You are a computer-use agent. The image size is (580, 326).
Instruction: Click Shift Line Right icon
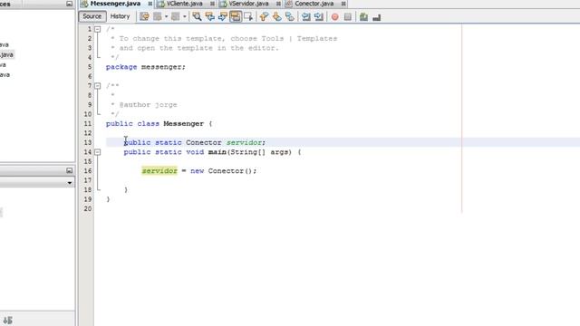(318, 16)
